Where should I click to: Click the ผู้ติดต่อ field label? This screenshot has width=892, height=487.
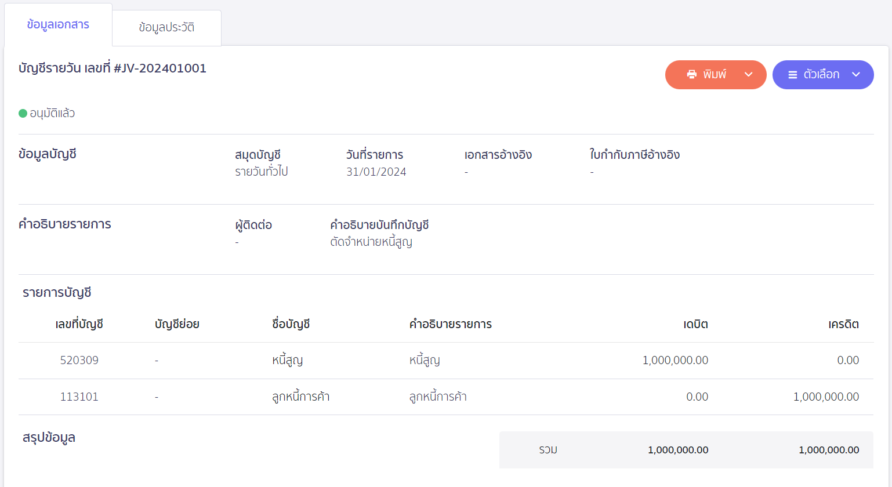tap(253, 225)
